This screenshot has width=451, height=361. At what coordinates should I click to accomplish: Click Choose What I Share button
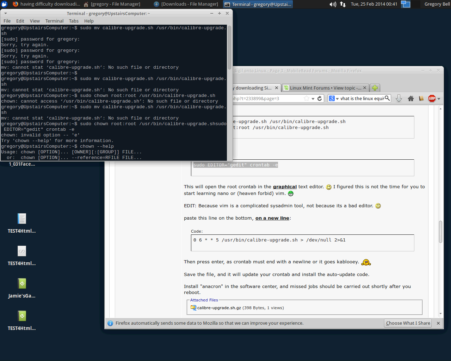[x=408, y=323]
